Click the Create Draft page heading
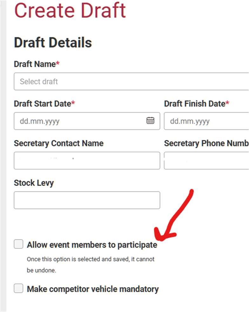The width and height of the screenshot is (249, 312). [70, 10]
